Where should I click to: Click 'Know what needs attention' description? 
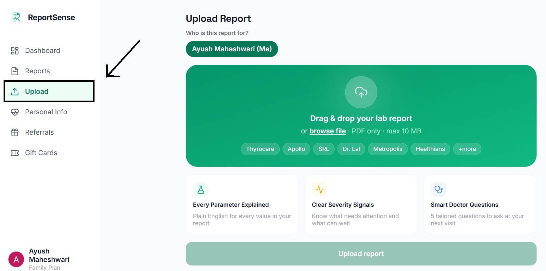pos(355,220)
